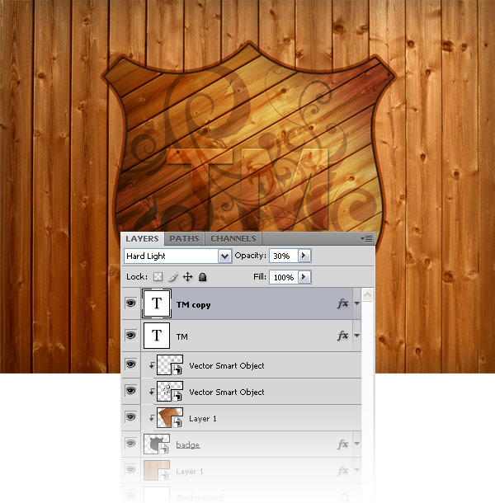The image size is (495, 503).
Task: Hide the upper Vector Smart Object layer
Action: coord(130,364)
